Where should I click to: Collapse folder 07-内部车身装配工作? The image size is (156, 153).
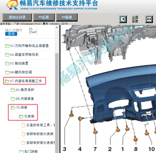(26, 81)
